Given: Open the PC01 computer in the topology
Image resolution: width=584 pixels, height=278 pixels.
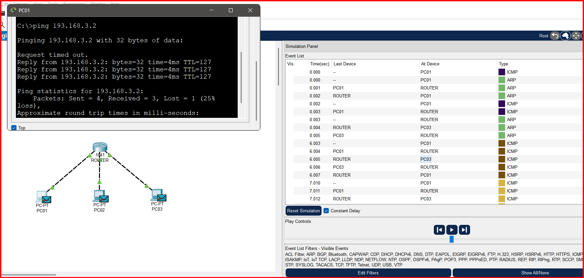Looking at the screenshot, I should click(41, 196).
